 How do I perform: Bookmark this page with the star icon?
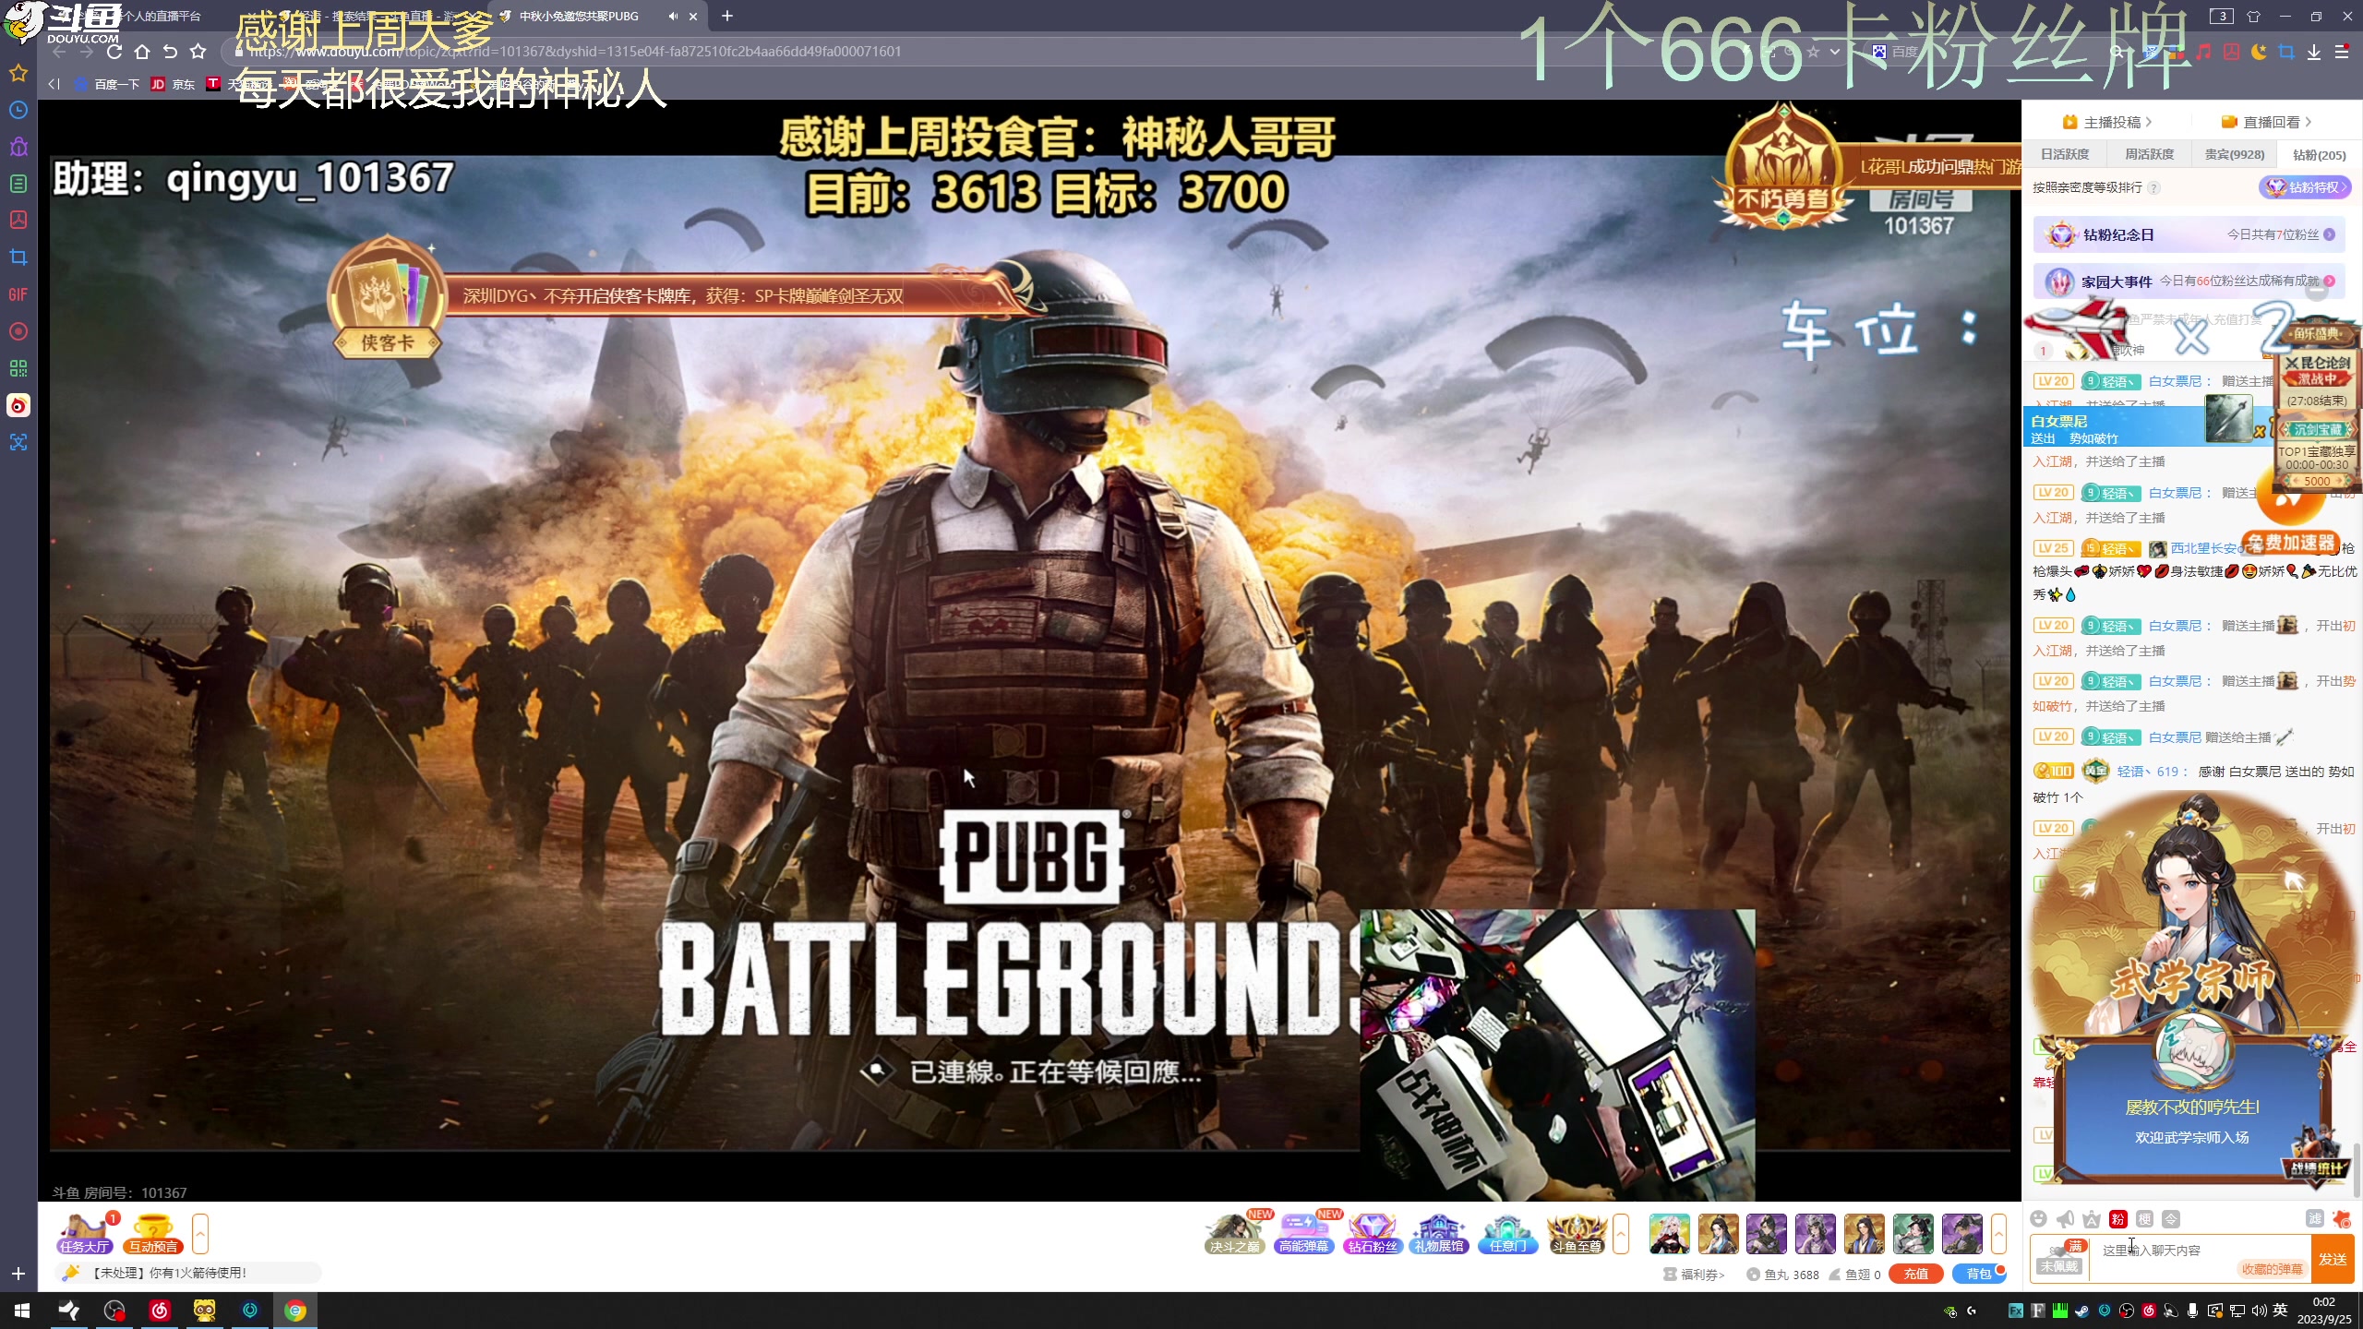198,52
